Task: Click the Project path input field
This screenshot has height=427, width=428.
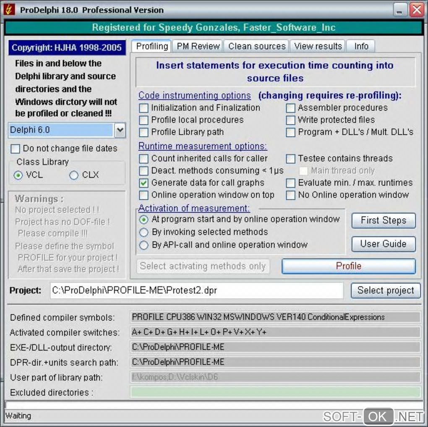Action: point(196,291)
